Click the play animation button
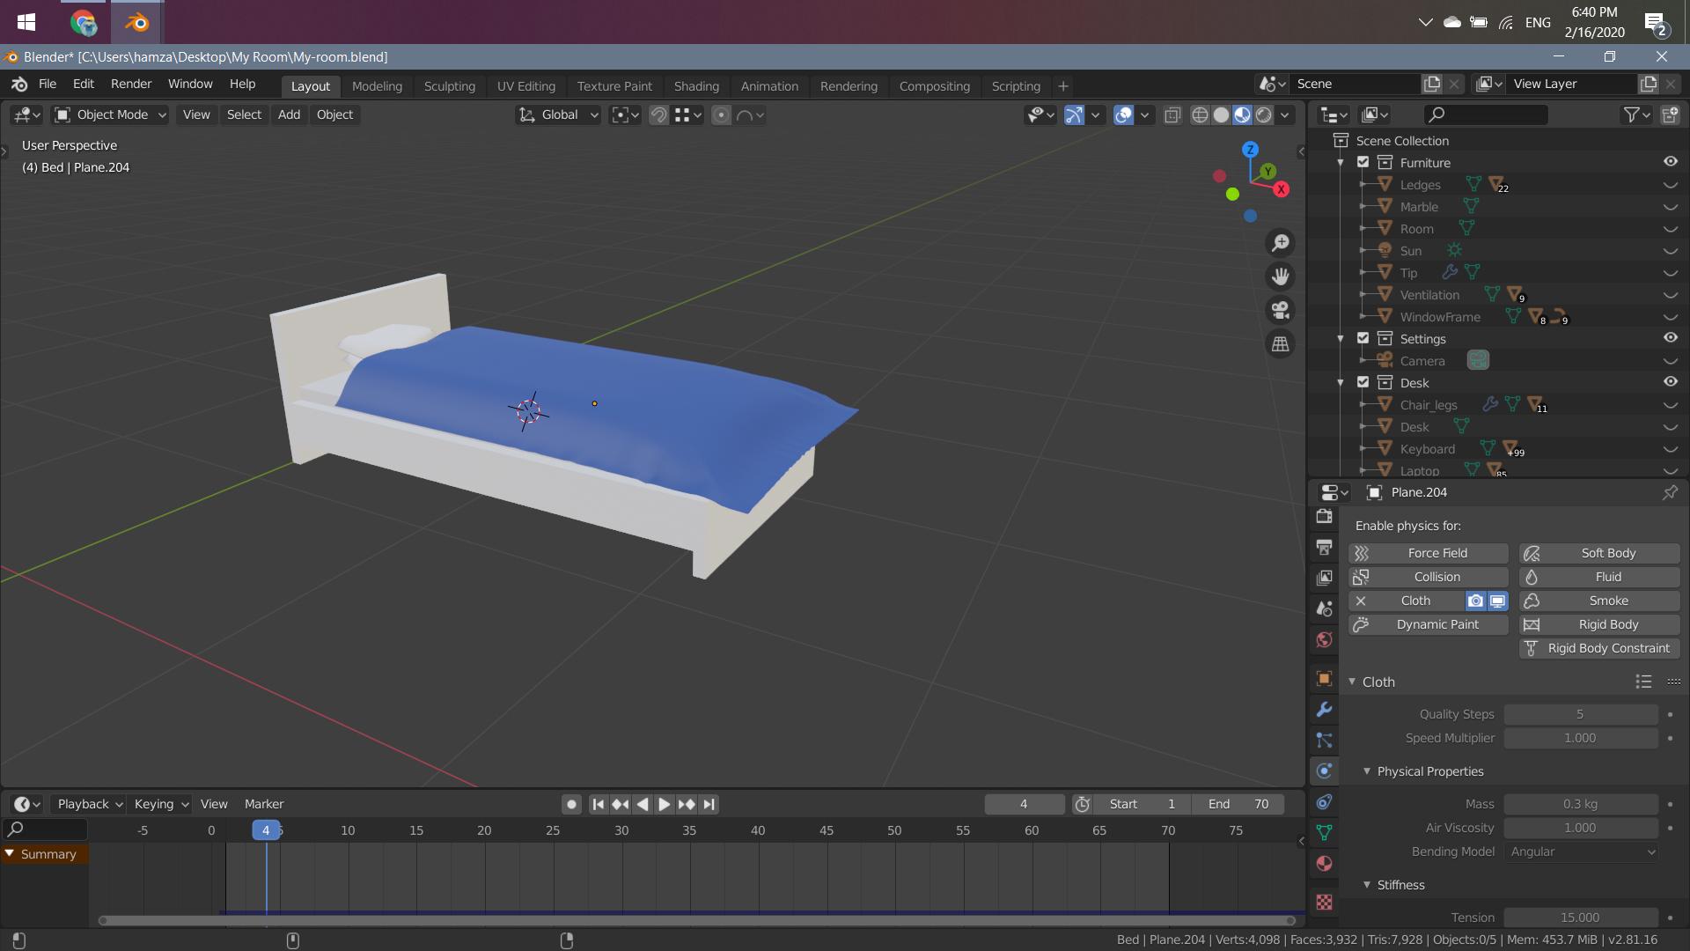1690x951 pixels. 665,804
